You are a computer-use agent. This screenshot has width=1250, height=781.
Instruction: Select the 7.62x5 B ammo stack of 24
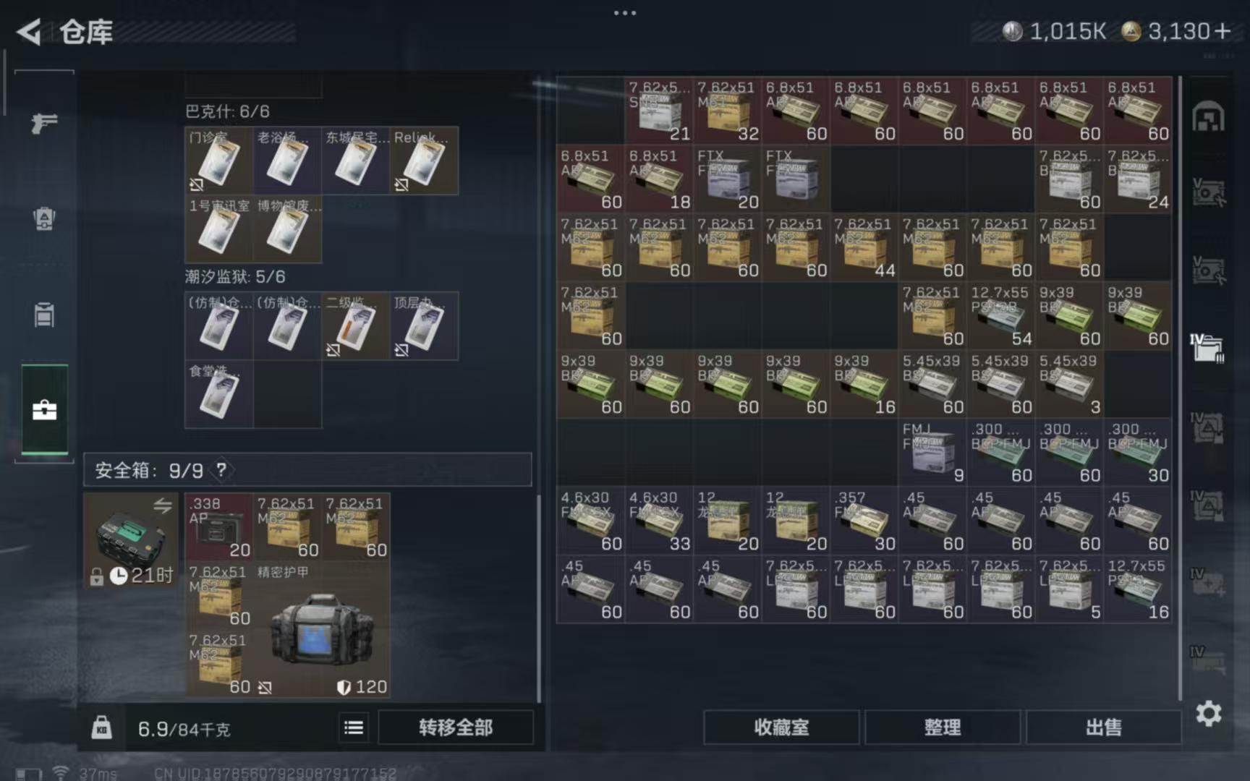tap(1138, 179)
